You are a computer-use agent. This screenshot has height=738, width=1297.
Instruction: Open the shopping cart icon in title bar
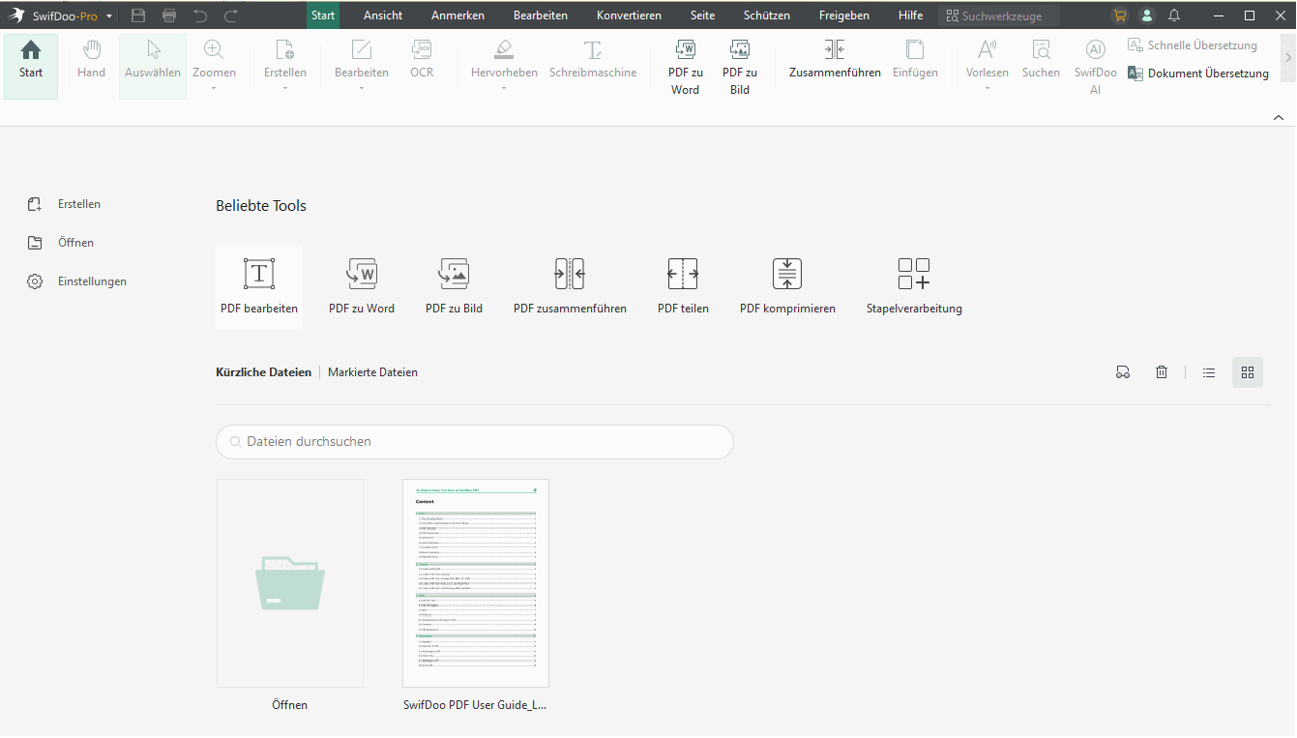[1120, 15]
